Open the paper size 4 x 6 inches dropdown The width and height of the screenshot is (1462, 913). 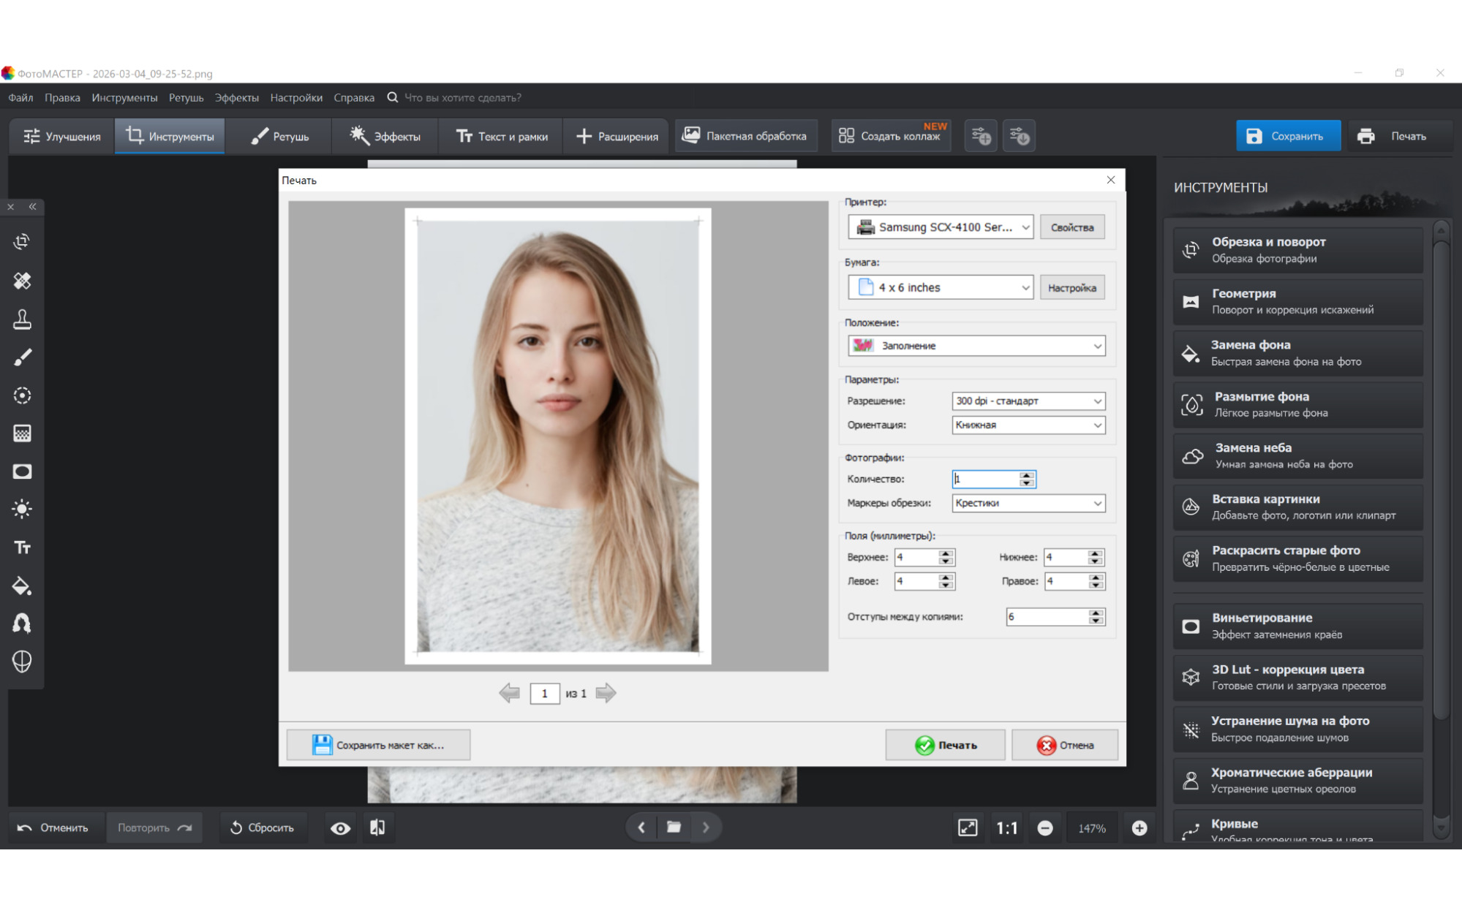point(941,287)
